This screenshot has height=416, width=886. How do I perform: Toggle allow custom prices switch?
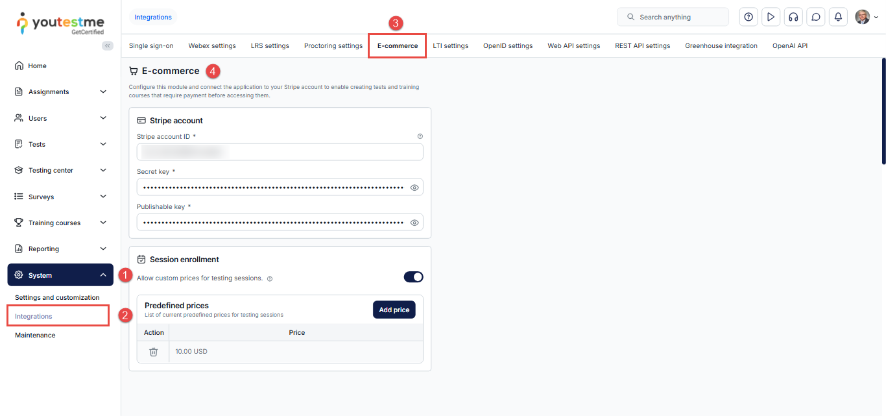point(413,277)
